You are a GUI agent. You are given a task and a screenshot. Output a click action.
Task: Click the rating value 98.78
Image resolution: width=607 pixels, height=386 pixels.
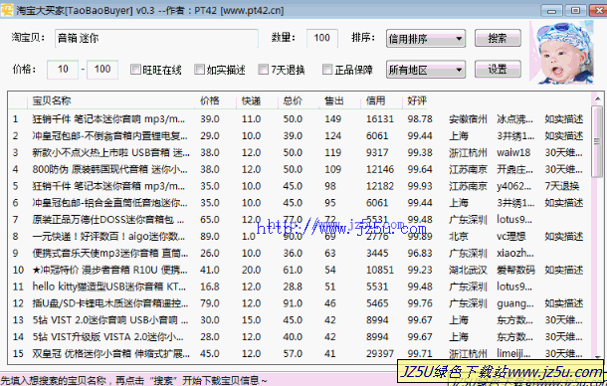[x=420, y=119]
